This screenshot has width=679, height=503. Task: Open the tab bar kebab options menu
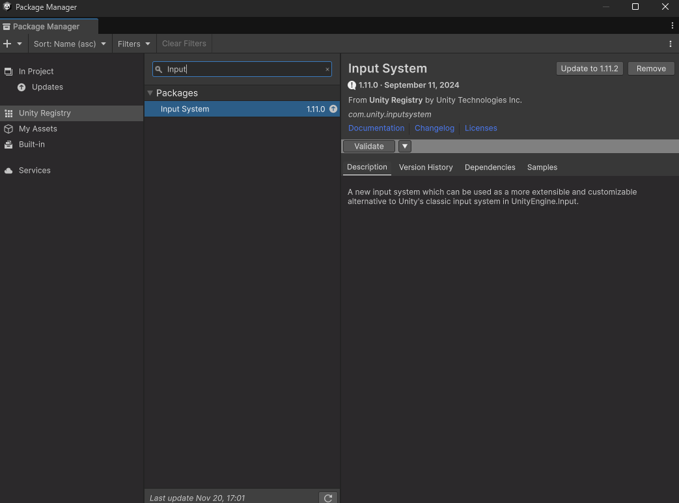[672, 26]
